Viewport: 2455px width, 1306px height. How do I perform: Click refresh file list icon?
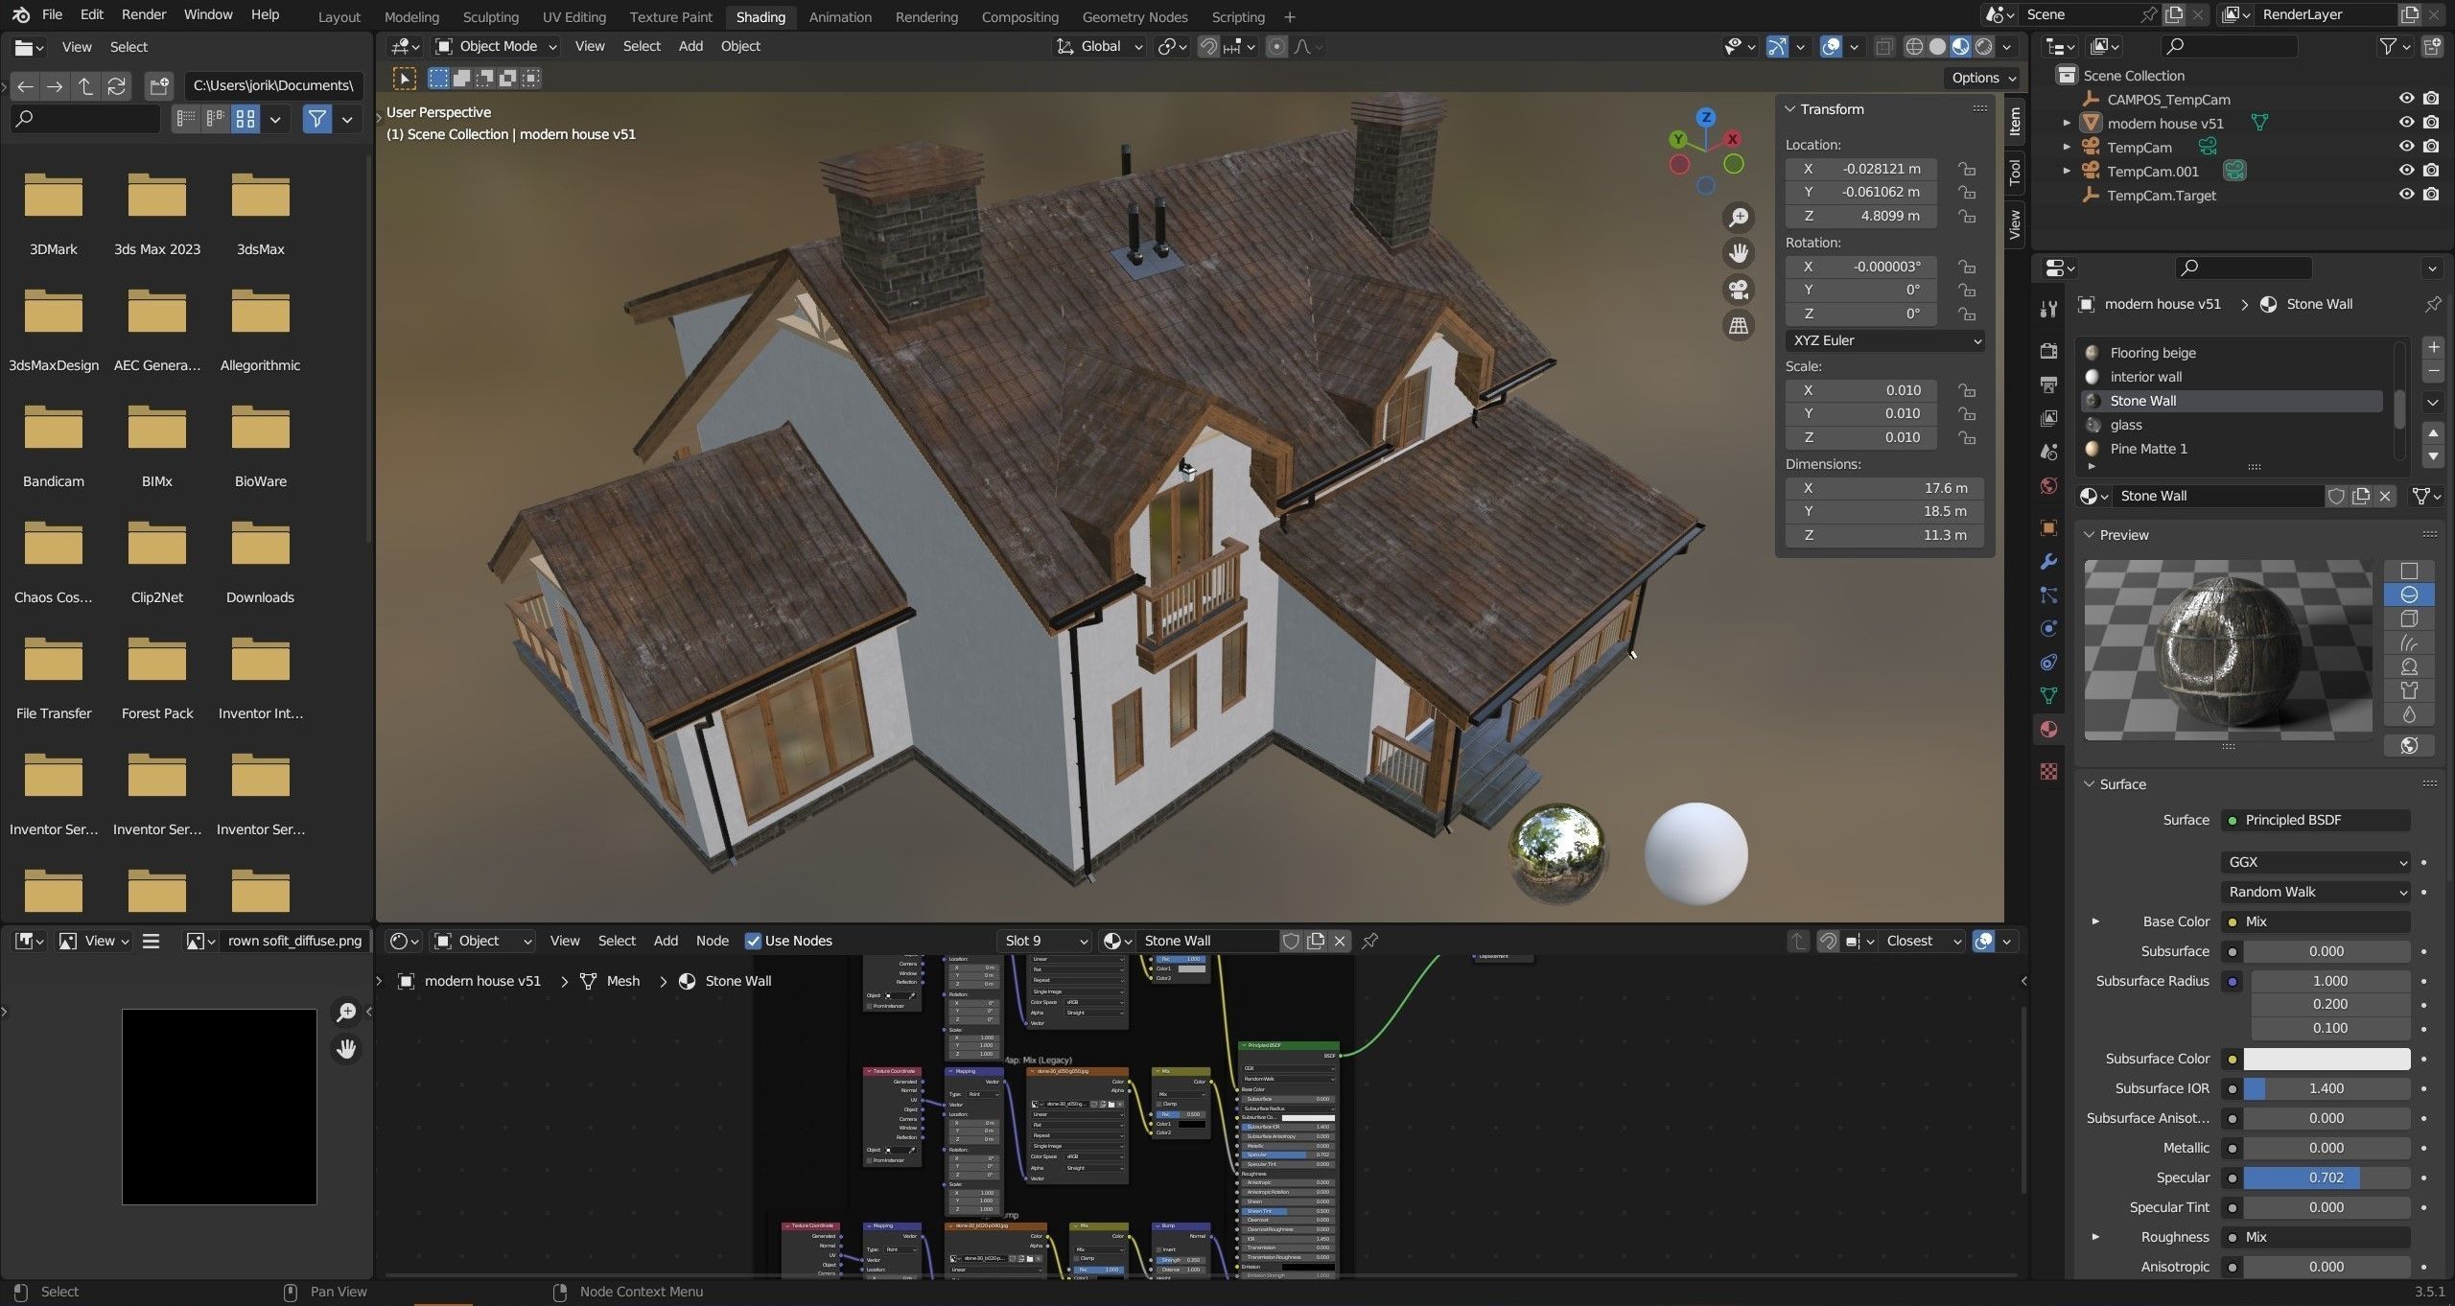point(117,86)
